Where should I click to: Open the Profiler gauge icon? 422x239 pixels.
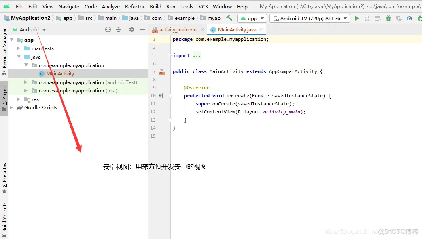[409, 18]
